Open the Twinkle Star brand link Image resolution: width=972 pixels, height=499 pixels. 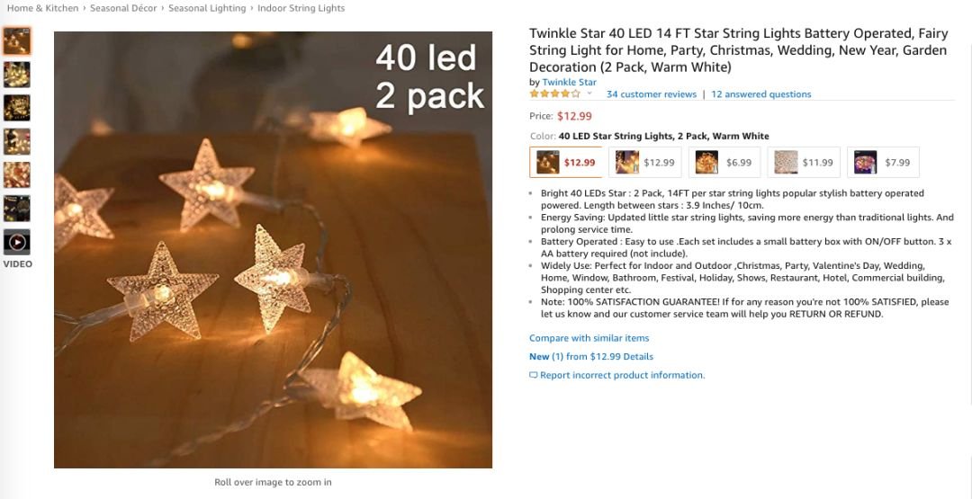pos(569,82)
